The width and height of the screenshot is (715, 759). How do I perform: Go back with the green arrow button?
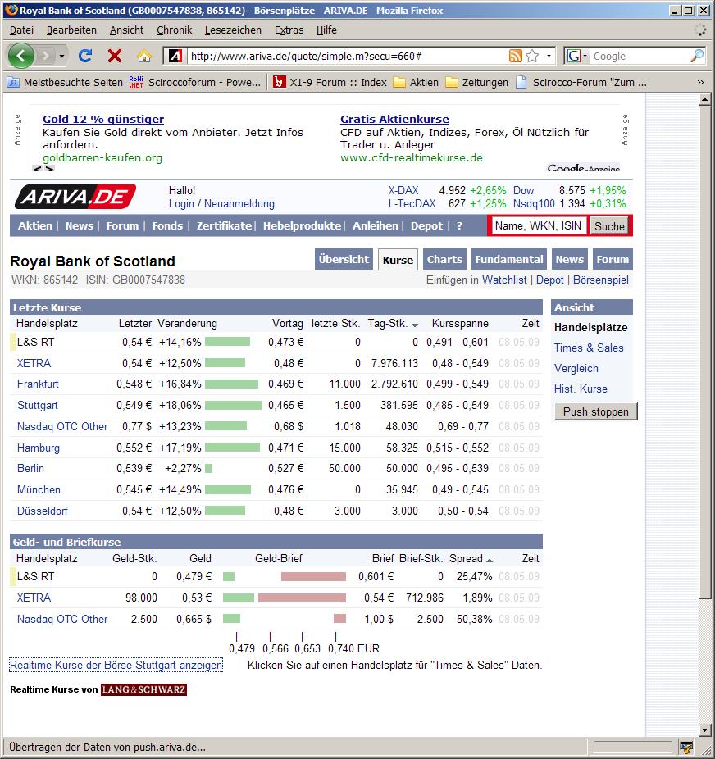pyautogui.click(x=20, y=57)
